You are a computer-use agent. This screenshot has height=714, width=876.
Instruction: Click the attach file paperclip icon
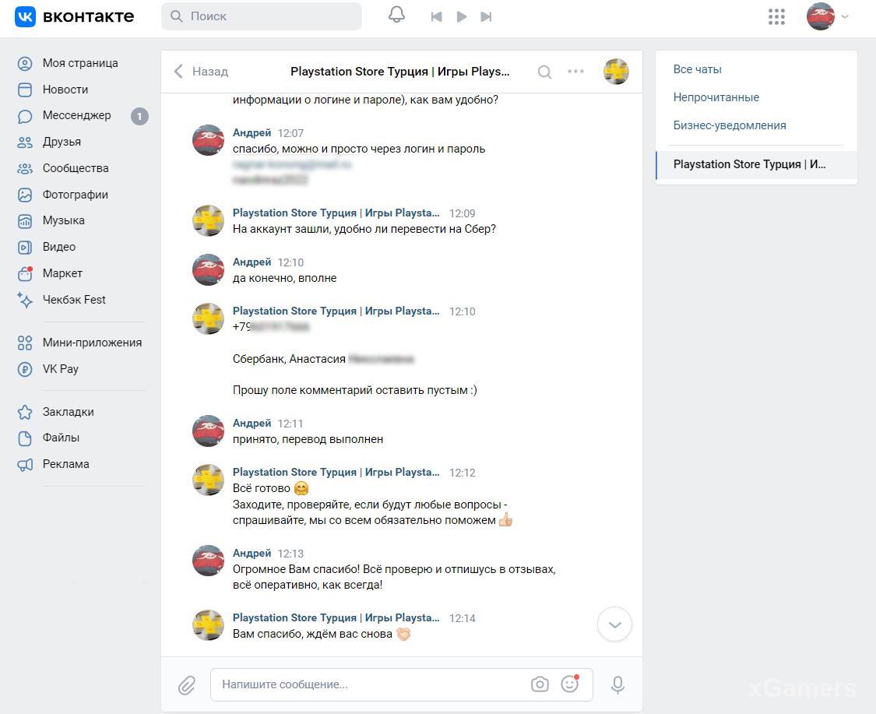tap(187, 684)
